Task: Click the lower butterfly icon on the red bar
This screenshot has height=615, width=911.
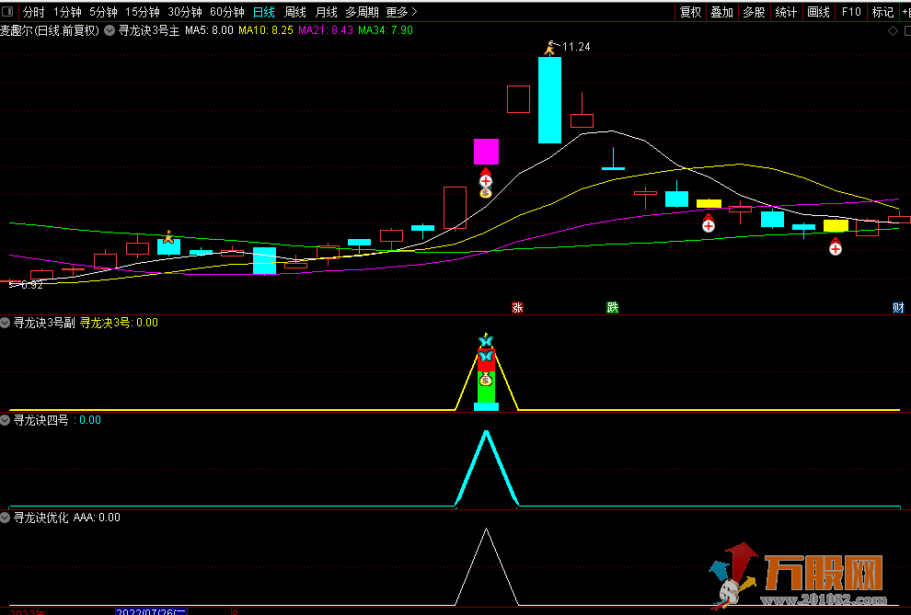Action: pyautogui.click(x=486, y=356)
